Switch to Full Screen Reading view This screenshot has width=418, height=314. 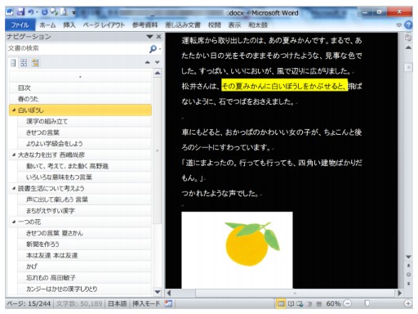tap(291, 303)
